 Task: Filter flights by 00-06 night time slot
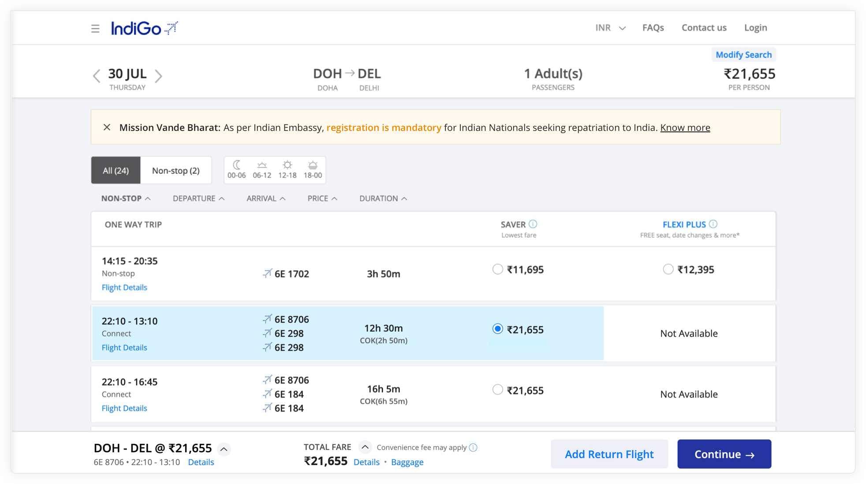[237, 170]
